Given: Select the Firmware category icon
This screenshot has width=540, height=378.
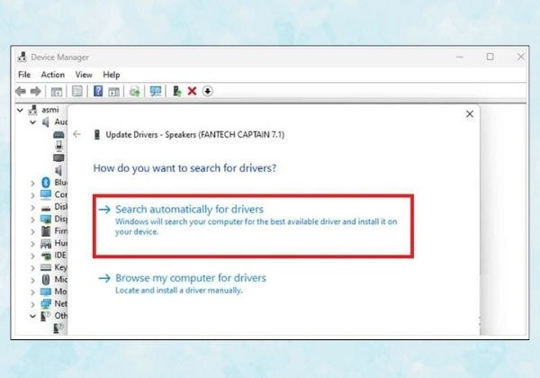Looking at the screenshot, I should coord(46,231).
